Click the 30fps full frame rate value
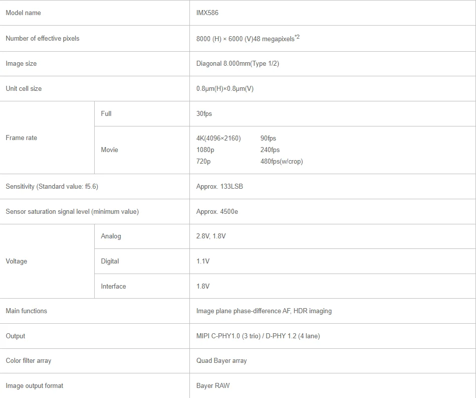The width and height of the screenshot is (476, 398). tap(204, 114)
